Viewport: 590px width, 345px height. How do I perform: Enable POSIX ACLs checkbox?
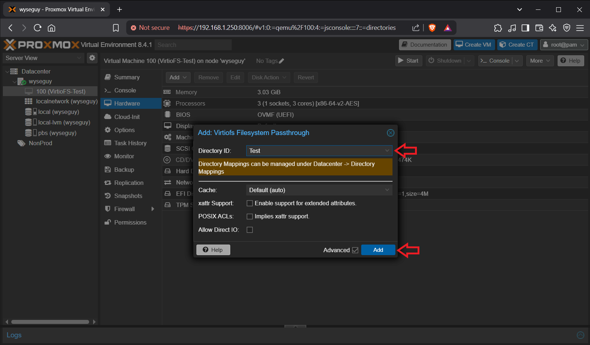pyautogui.click(x=250, y=216)
